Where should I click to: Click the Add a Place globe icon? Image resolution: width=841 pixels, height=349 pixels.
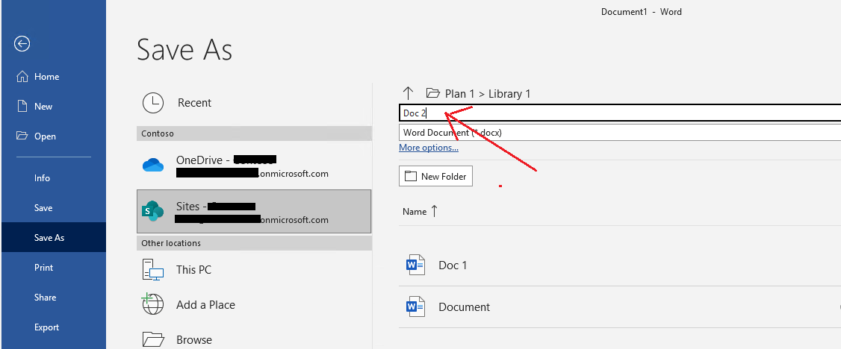(152, 304)
